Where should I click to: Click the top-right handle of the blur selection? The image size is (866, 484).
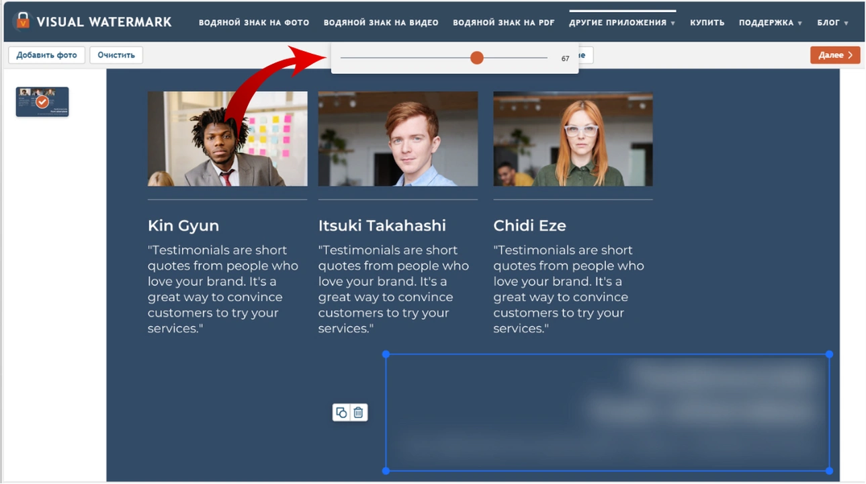pos(829,354)
